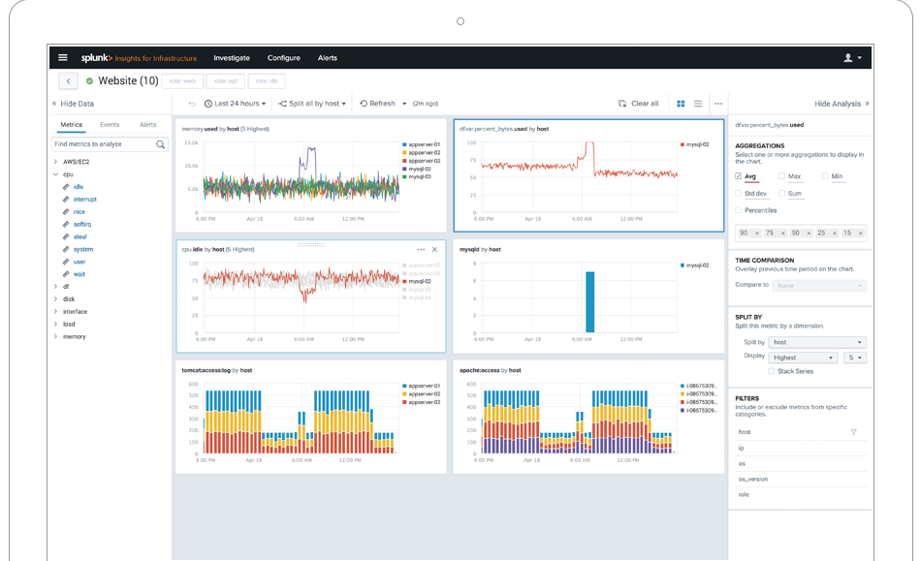This screenshot has width=921, height=561.
Task: Click the undo arrow in the toolbar
Action: 192,104
